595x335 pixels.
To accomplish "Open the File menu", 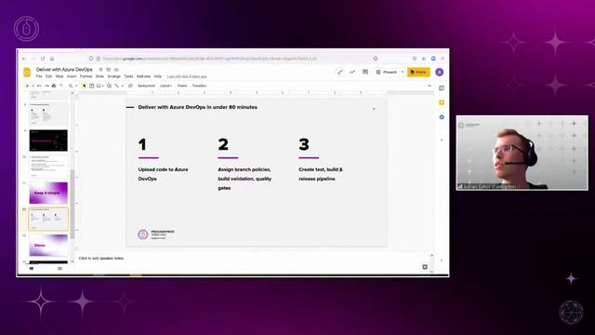I will [x=39, y=76].
